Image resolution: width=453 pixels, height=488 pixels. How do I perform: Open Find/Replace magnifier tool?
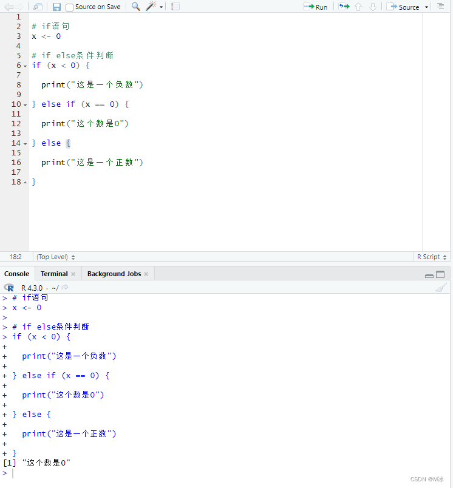coord(136,7)
